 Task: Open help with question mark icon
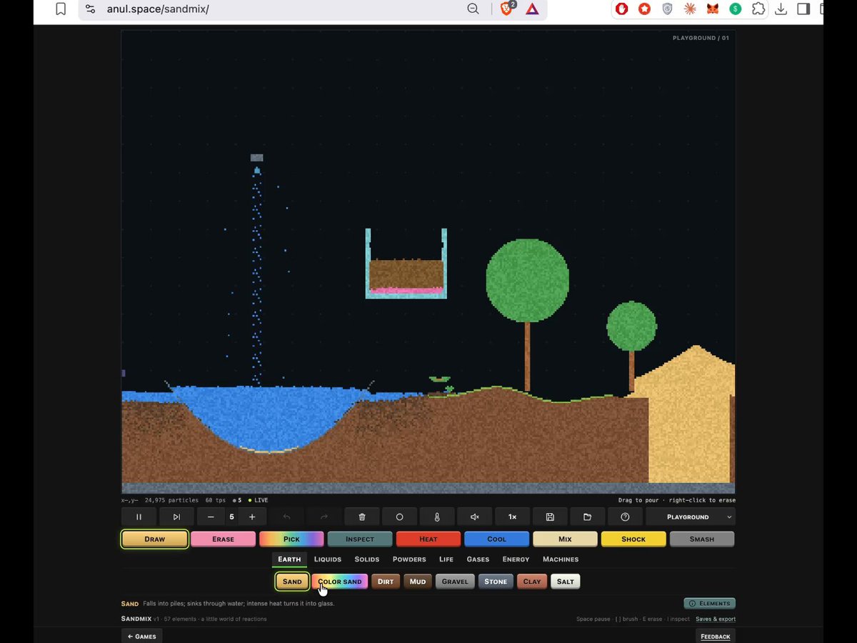click(x=625, y=517)
